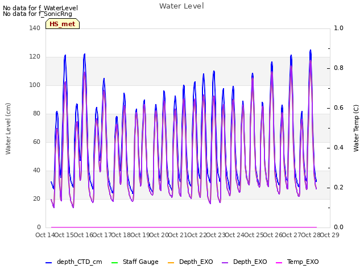
Task: Click the 0.4 right-axis tick label
Action: [x=338, y=148]
